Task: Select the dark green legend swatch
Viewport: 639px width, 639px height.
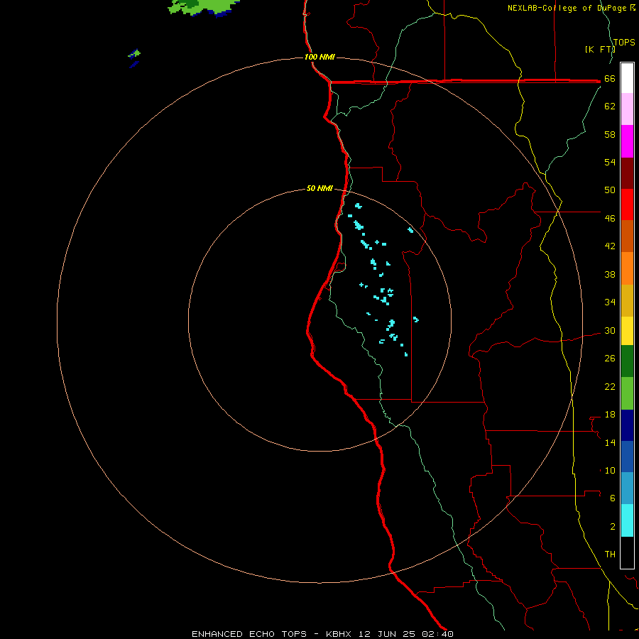Action: pyautogui.click(x=627, y=361)
